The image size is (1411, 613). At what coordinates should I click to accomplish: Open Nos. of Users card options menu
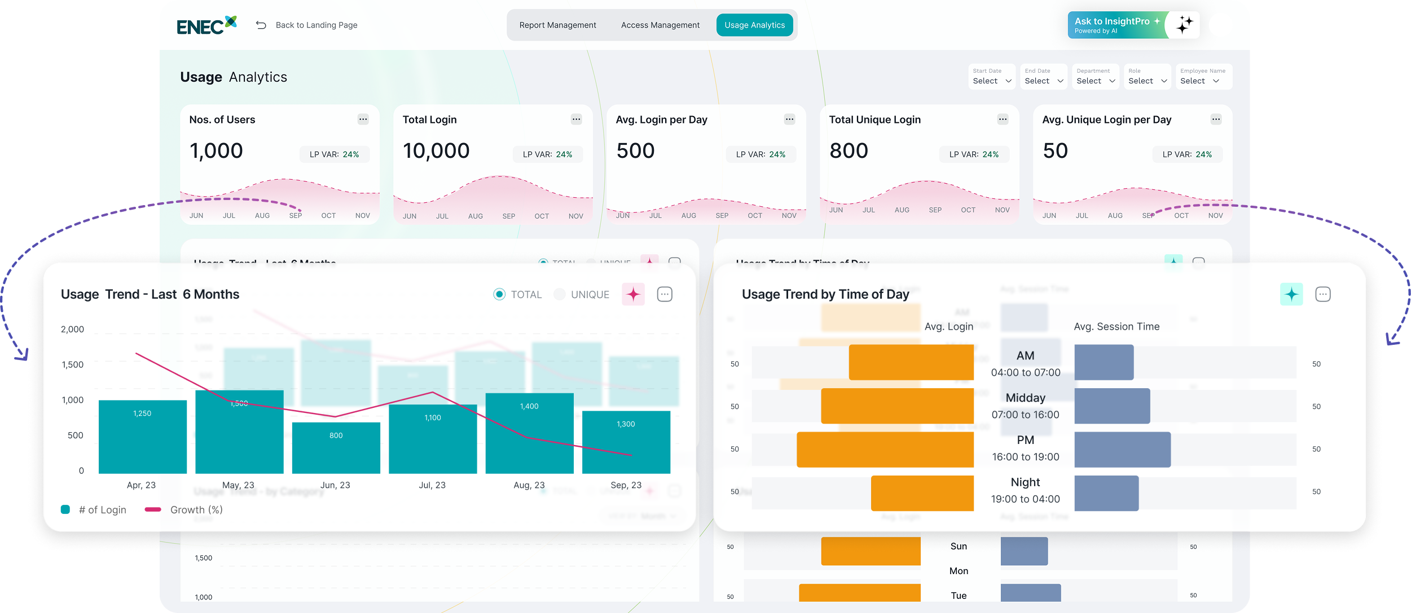pyautogui.click(x=363, y=119)
